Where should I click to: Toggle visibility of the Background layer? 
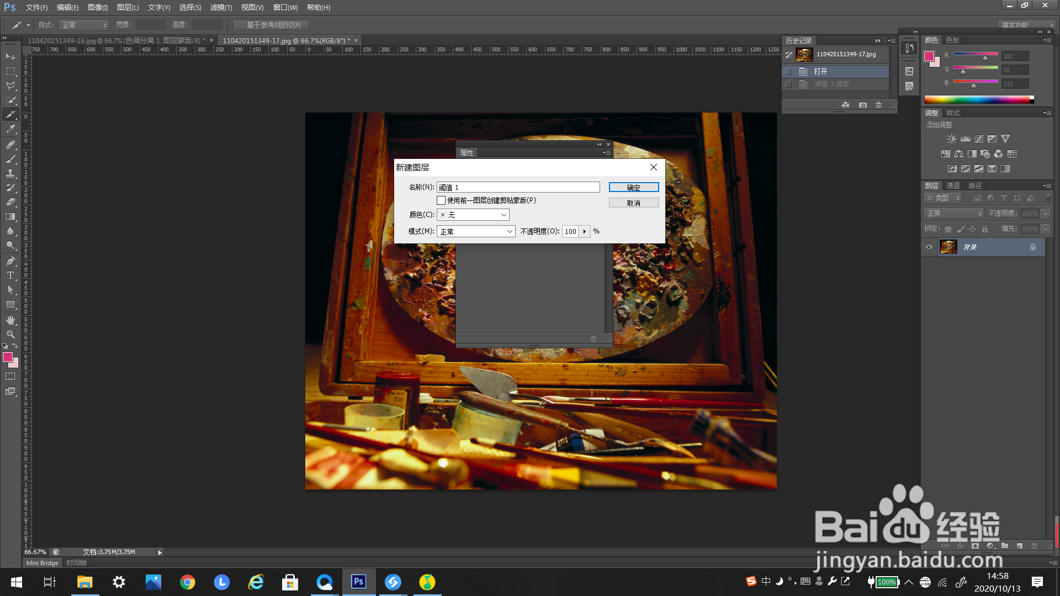929,247
